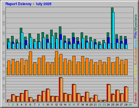Viewport: 139px width, 108px height.
Task: Click the 'Wywolania' legend label
Action: 136,22
